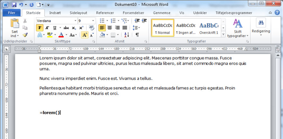Open the Referencer ribbon tab

(105, 13)
